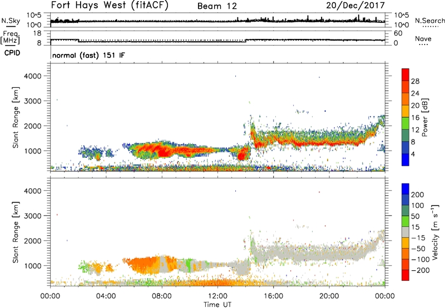Select the "20:00" time tick label

coord(329,296)
